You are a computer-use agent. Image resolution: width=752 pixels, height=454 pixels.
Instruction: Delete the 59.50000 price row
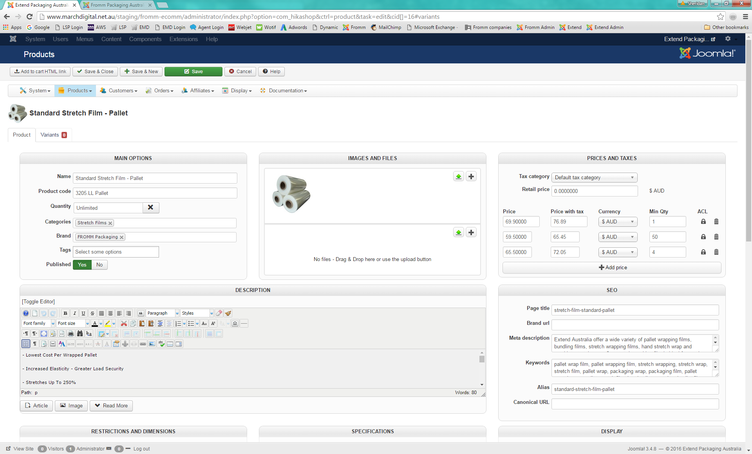pos(716,237)
